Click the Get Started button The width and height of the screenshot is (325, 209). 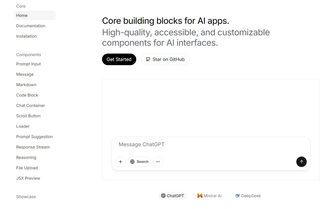(x=119, y=59)
